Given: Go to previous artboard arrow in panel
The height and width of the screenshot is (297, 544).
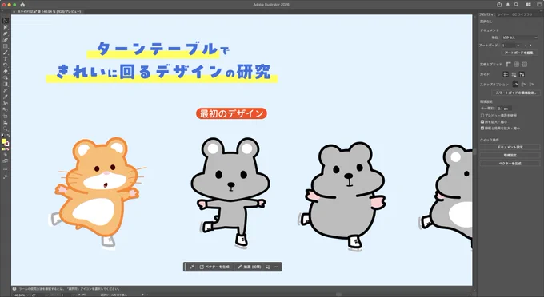Looking at the screenshot, I should click(526, 46).
